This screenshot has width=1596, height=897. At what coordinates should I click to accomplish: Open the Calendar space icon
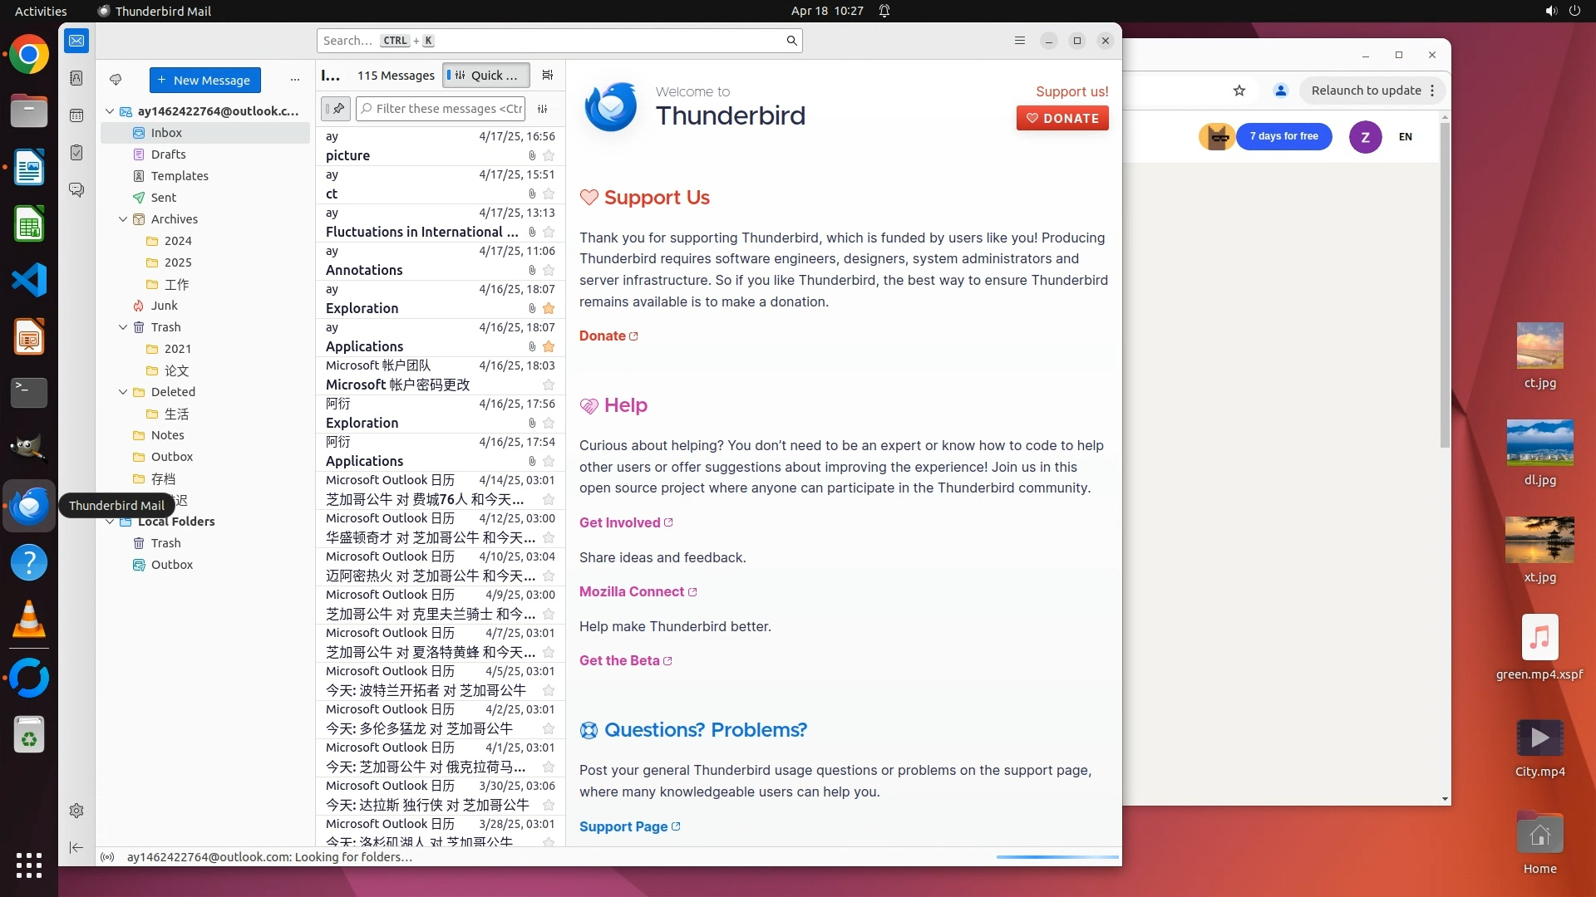[76, 115]
